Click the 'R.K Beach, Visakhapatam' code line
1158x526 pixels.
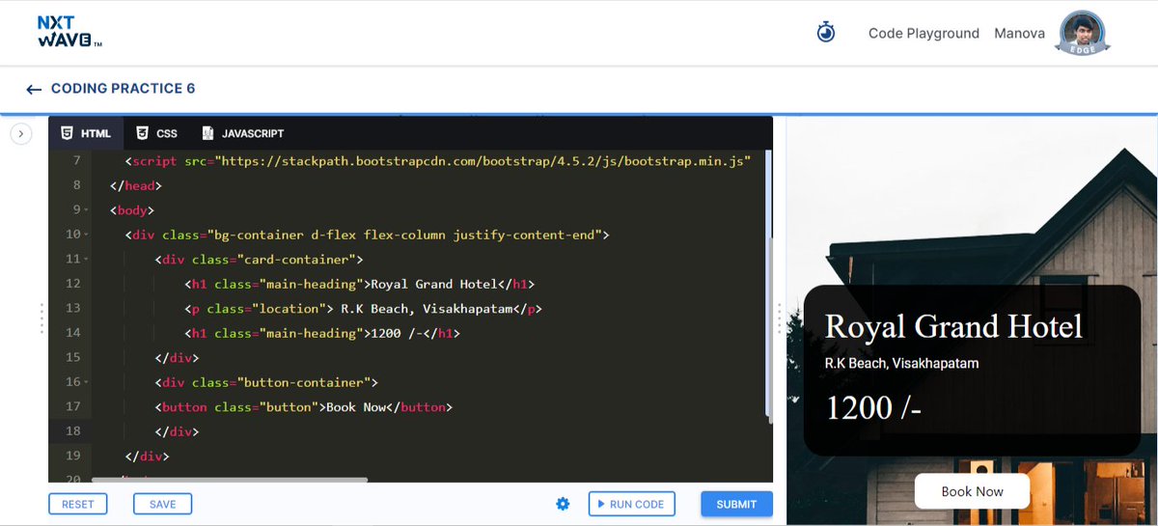point(364,309)
